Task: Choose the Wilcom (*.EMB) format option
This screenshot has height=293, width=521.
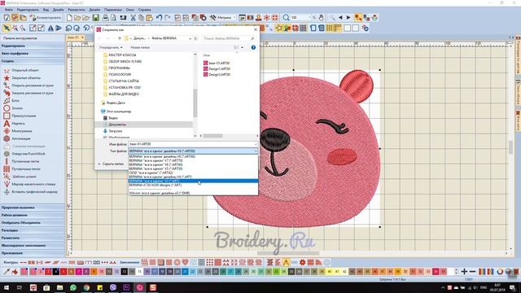Action: [193, 193]
